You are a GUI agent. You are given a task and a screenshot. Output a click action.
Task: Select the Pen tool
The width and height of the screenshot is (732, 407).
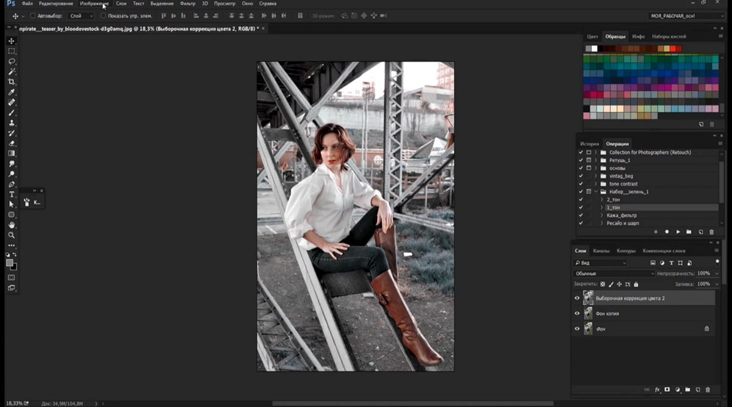pyautogui.click(x=12, y=184)
